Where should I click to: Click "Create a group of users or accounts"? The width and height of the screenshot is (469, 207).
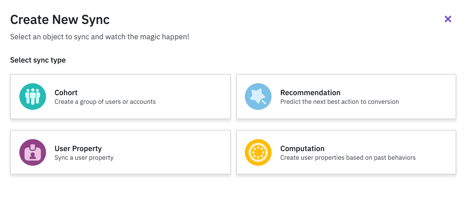(105, 102)
